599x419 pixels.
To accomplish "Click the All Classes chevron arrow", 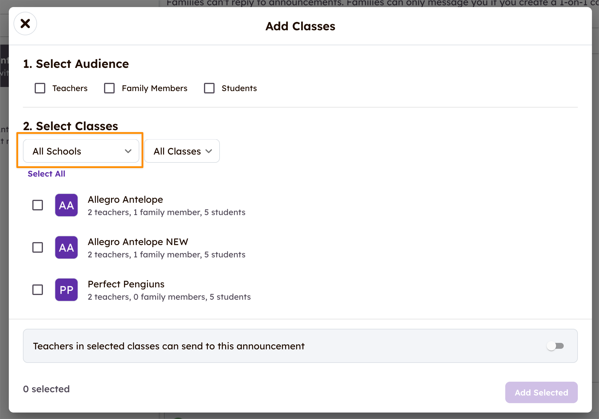I will (x=209, y=151).
